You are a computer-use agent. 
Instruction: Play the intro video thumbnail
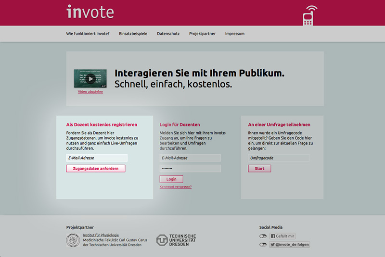90,78
